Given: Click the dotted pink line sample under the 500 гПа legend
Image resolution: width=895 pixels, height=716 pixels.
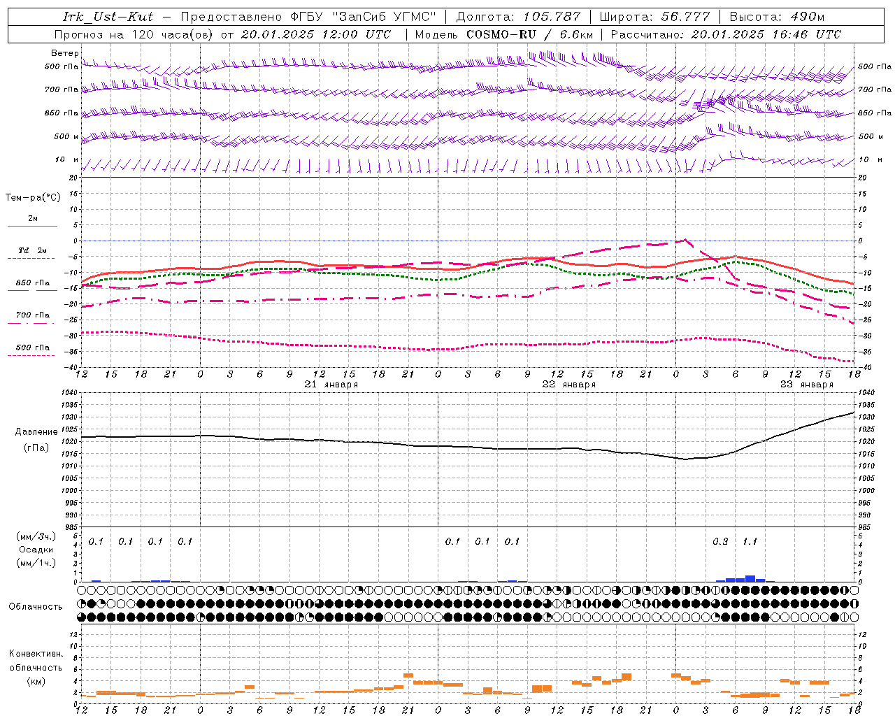Looking at the screenshot, I should (x=32, y=355).
